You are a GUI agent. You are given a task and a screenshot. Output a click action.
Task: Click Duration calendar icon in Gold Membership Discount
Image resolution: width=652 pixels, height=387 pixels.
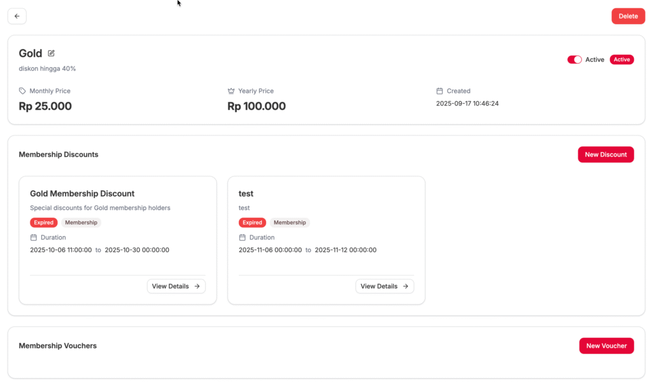click(34, 237)
